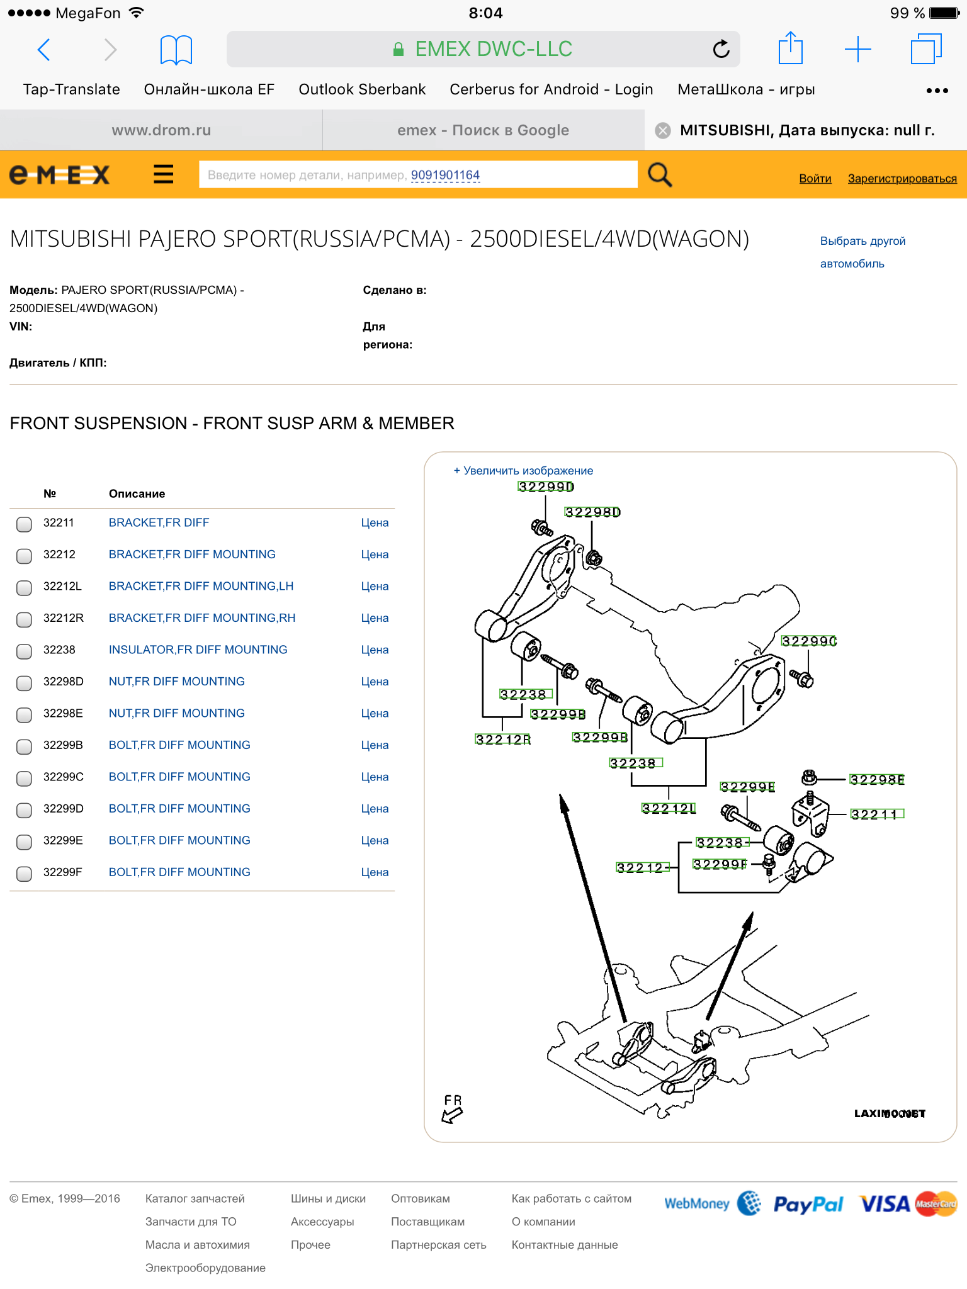Switch to the www.drom.ru tab
Image resolution: width=967 pixels, height=1289 pixels.
coord(161,130)
